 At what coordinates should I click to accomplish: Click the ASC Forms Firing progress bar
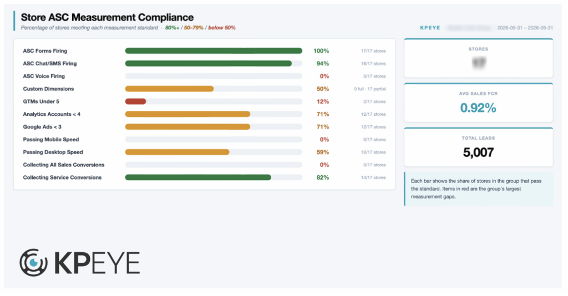tap(214, 51)
